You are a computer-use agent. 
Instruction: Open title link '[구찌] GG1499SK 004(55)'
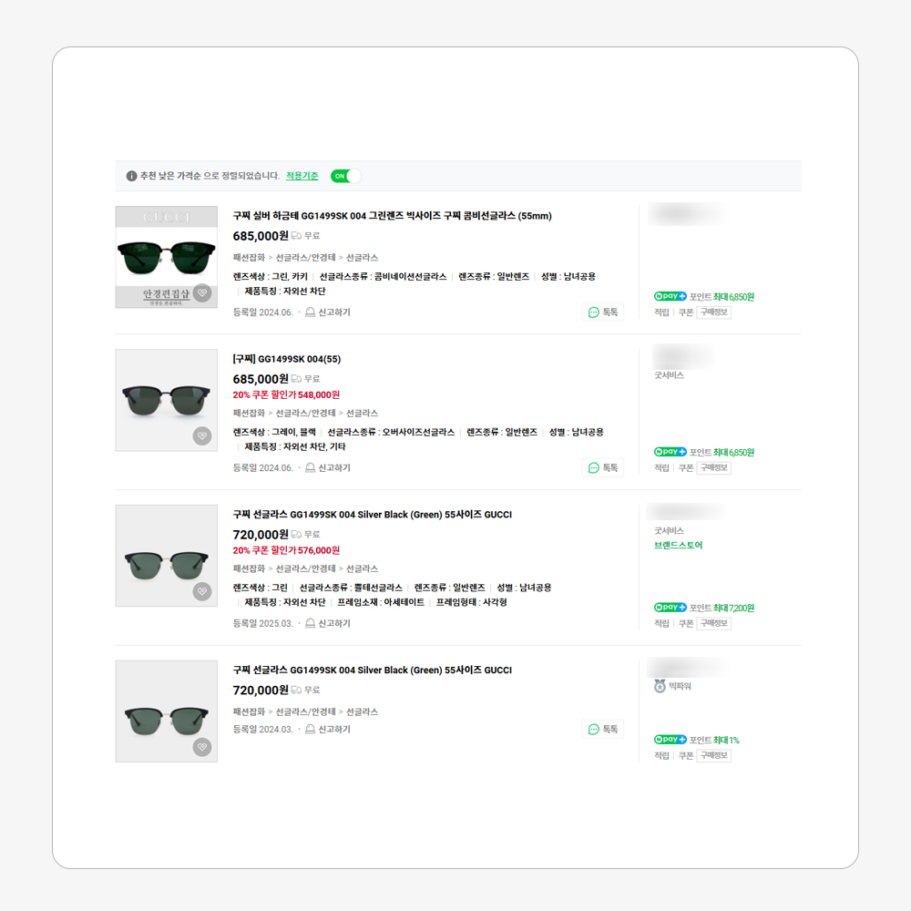coord(287,359)
